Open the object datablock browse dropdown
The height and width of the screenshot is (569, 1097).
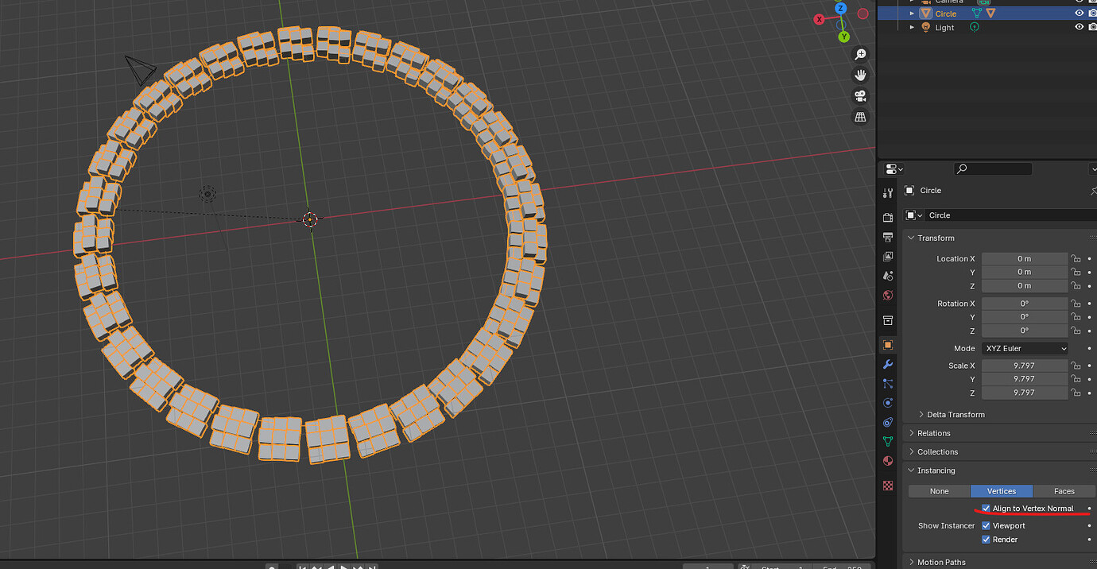913,215
